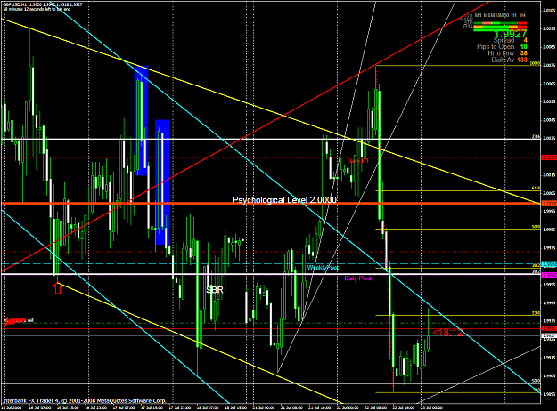Click the 'Spread' value 4

(x=526, y=40)
